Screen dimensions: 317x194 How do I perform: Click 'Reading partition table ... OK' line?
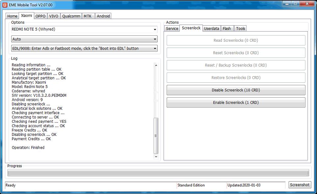(x=37, y=69)
